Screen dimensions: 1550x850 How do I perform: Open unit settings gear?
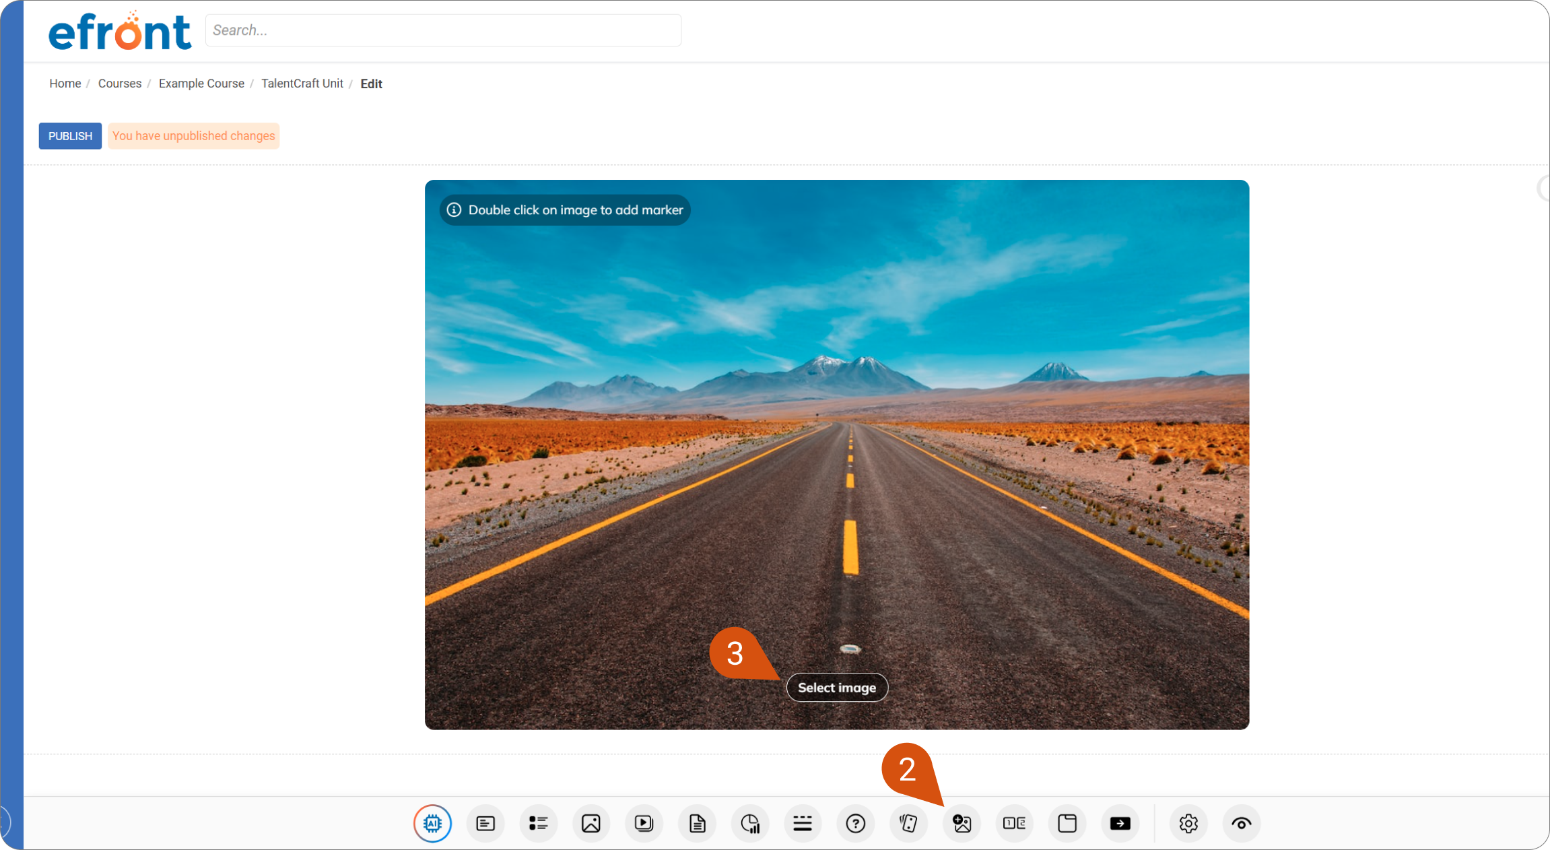(x=1188, y=823)
